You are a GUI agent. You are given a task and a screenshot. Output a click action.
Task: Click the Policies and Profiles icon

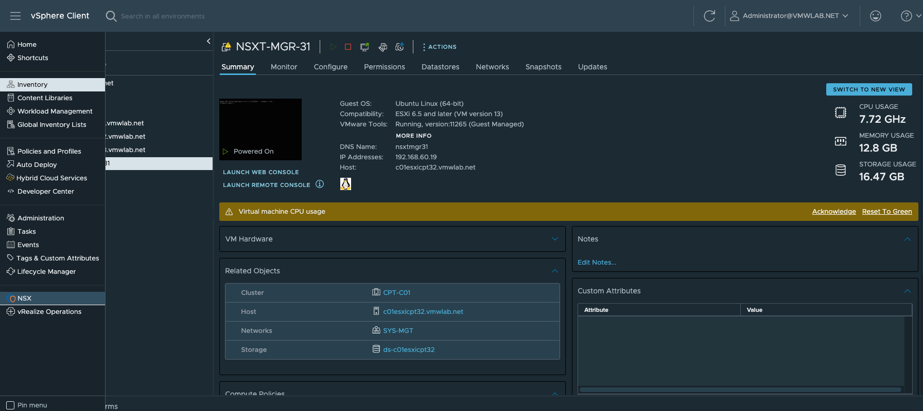coord(10,151)
